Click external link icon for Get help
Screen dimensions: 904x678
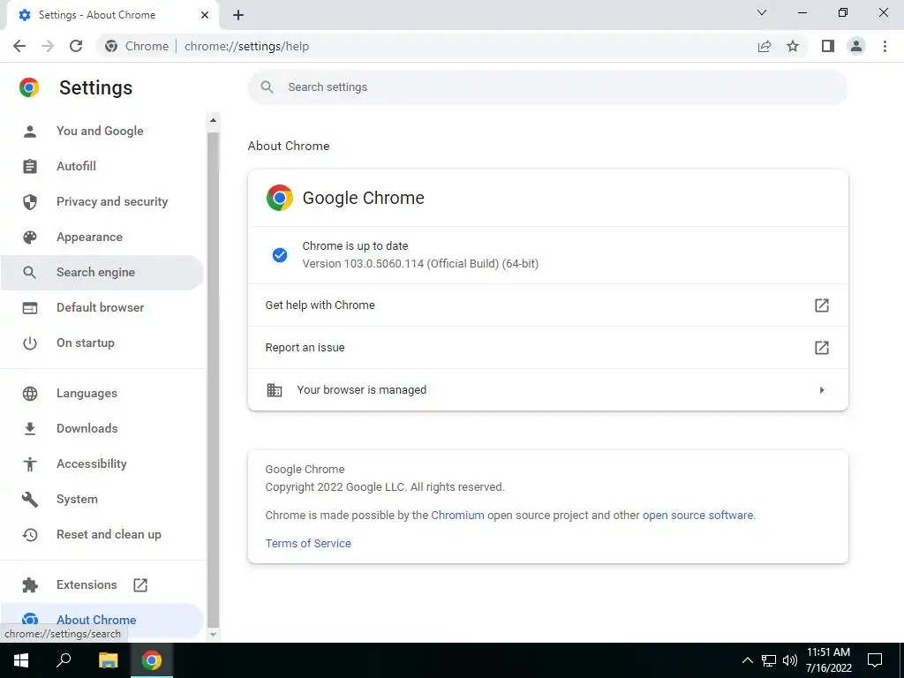(x=822, y=305)
